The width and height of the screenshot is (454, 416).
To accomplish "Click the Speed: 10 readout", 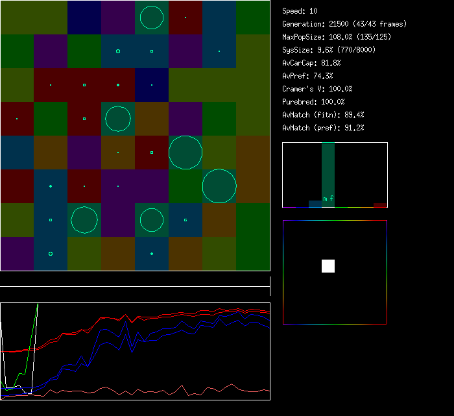I will 300,11.
